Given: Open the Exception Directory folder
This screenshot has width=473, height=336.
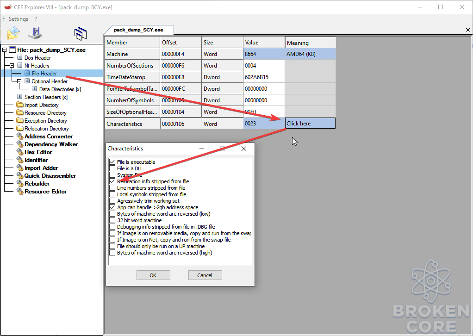Looking at the screenshot, I should tap(45, 121).
